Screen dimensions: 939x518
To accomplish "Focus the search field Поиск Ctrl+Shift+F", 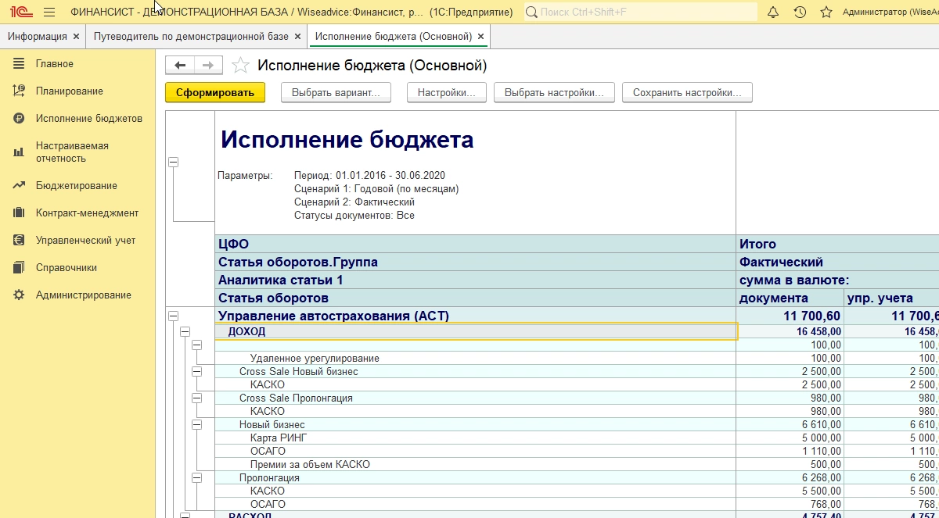I will (646, 13).
